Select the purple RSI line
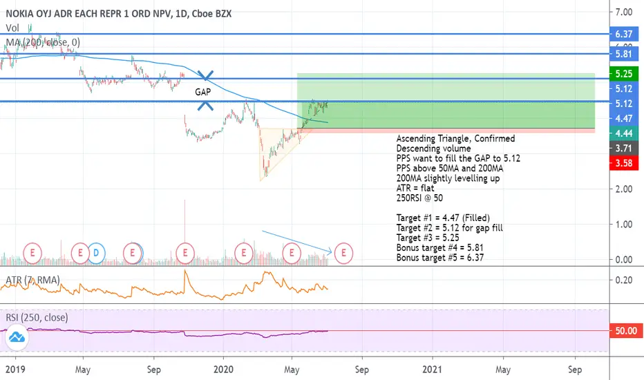This screenshot has width=644, height=380. (x=164, y=332)
